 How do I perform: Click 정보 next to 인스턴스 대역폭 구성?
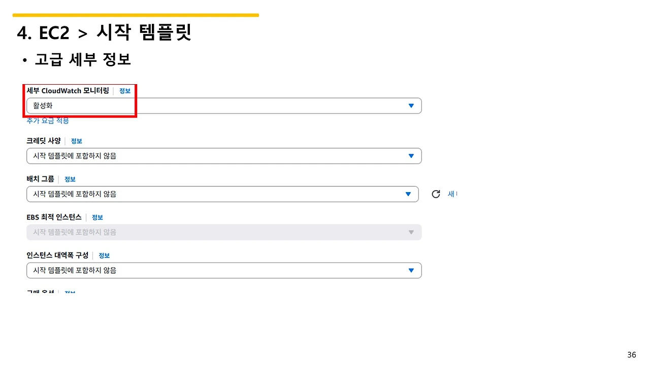coord(104,255)
